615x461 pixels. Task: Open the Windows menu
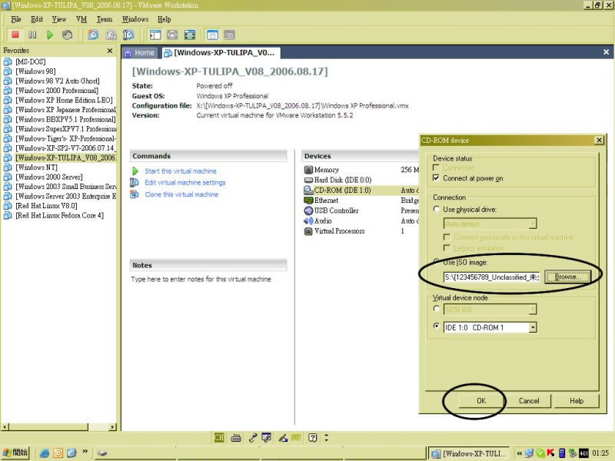pos(135,19)
